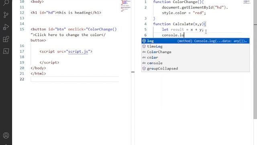
Task: Click the '</body>' closing tag on line 20
Action: pyautogui.click(x=38, y=68)
